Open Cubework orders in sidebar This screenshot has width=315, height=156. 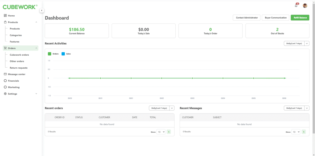coord(19,55)
